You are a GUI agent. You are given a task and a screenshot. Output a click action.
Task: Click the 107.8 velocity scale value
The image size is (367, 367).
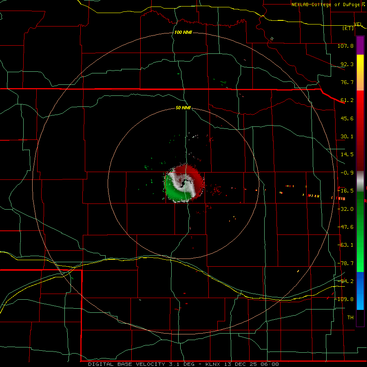point(345,46)
